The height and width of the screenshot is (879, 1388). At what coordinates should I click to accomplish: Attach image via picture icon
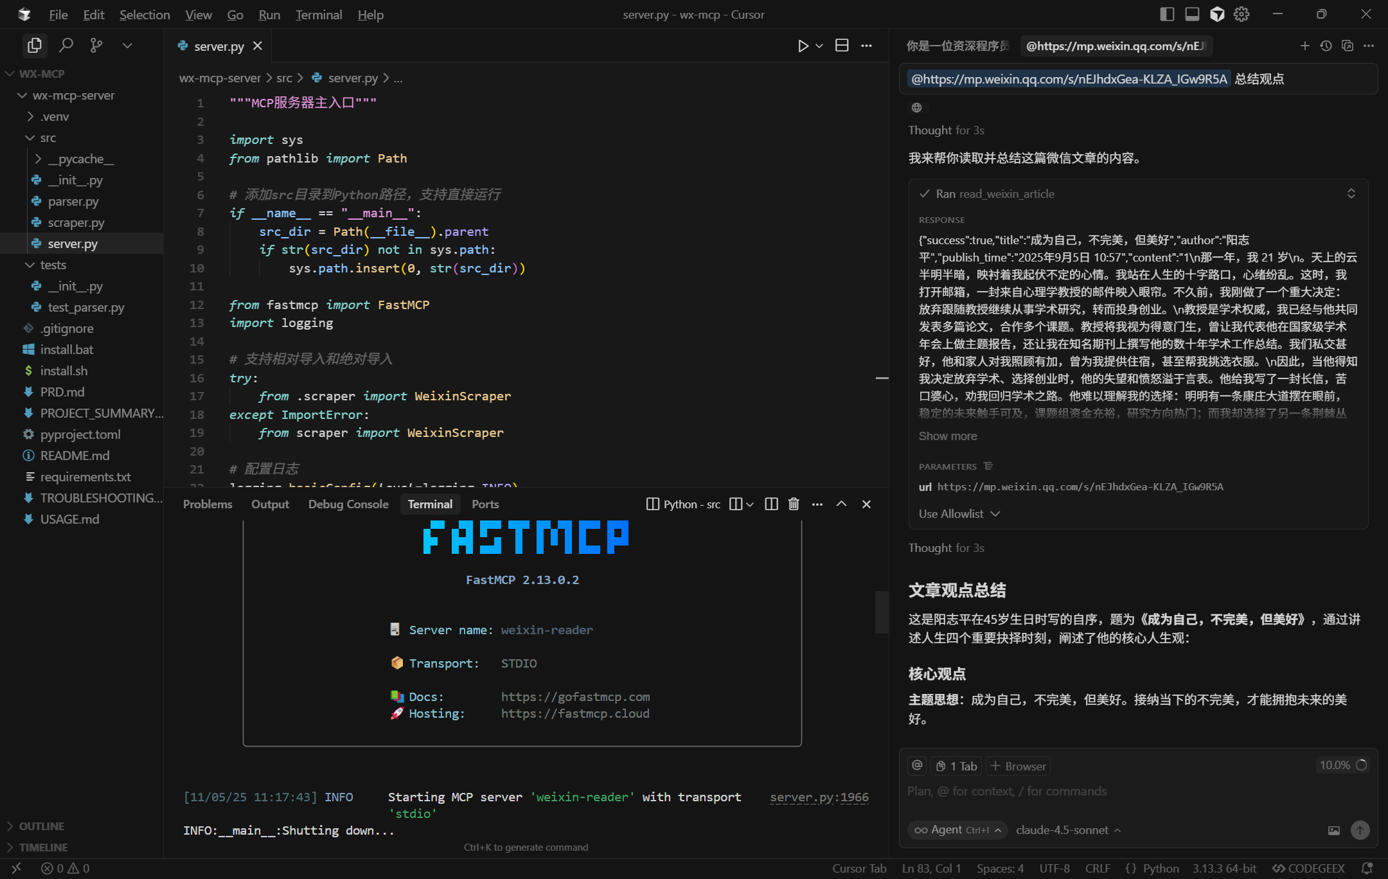tap(1334, 830)
